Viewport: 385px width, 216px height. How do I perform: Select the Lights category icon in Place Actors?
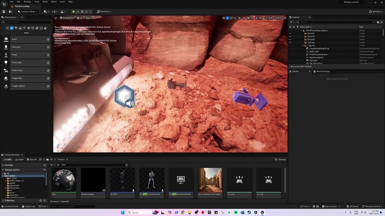click(16, 28)
